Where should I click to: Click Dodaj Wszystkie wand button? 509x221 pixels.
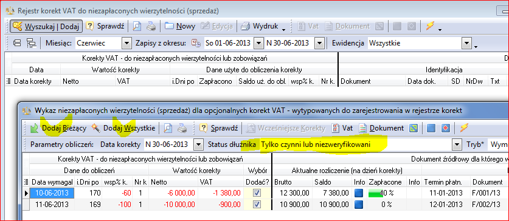click(x=123, y=128)
